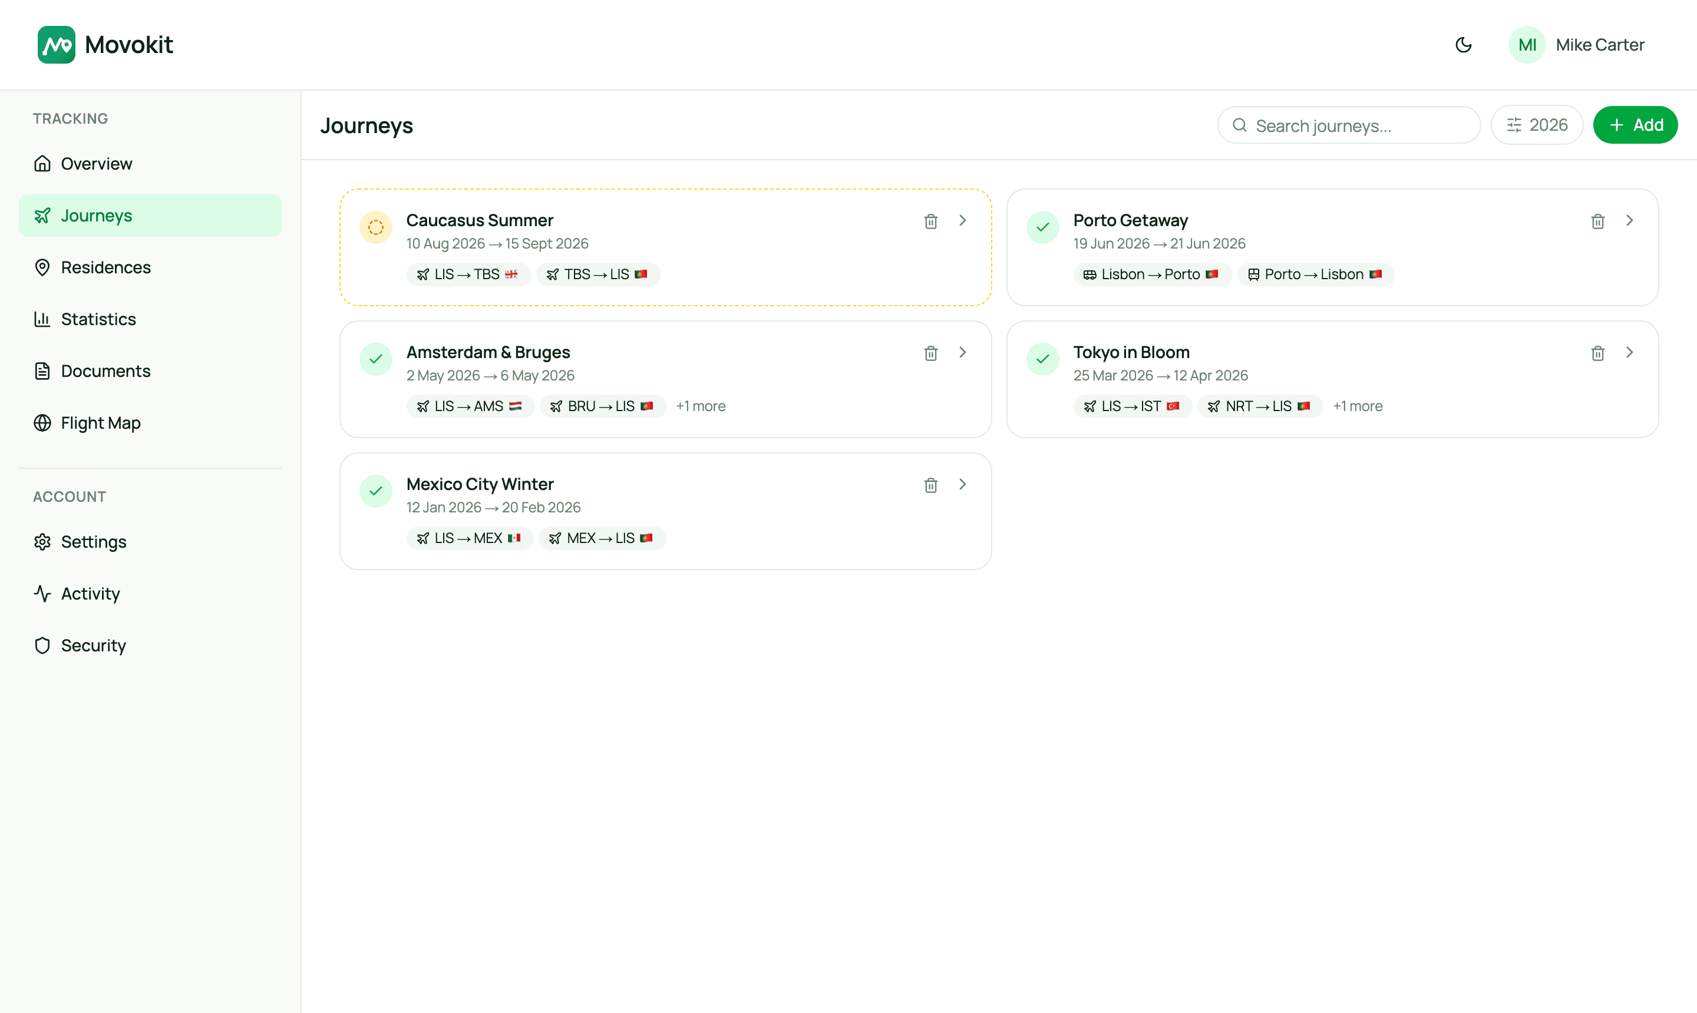
Task: Expand the Porto Getaway chevron
Action: (x=1629, y=220)
